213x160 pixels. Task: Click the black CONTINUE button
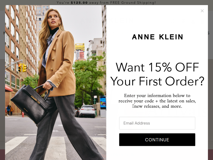pos(157,139)
